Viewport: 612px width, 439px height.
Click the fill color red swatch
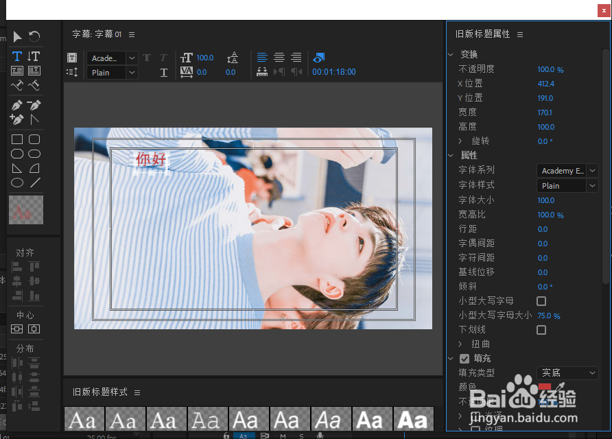[x=545, y=387]
